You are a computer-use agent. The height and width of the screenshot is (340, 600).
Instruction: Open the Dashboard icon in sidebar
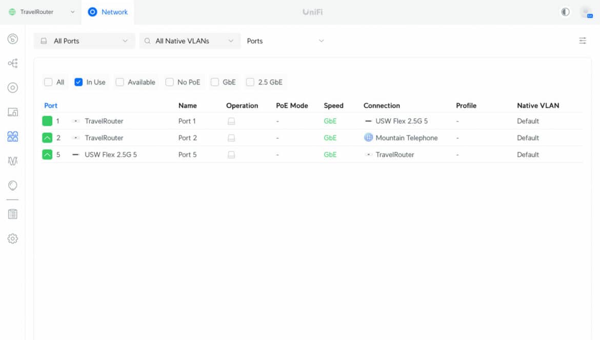(x=13, y=38)
